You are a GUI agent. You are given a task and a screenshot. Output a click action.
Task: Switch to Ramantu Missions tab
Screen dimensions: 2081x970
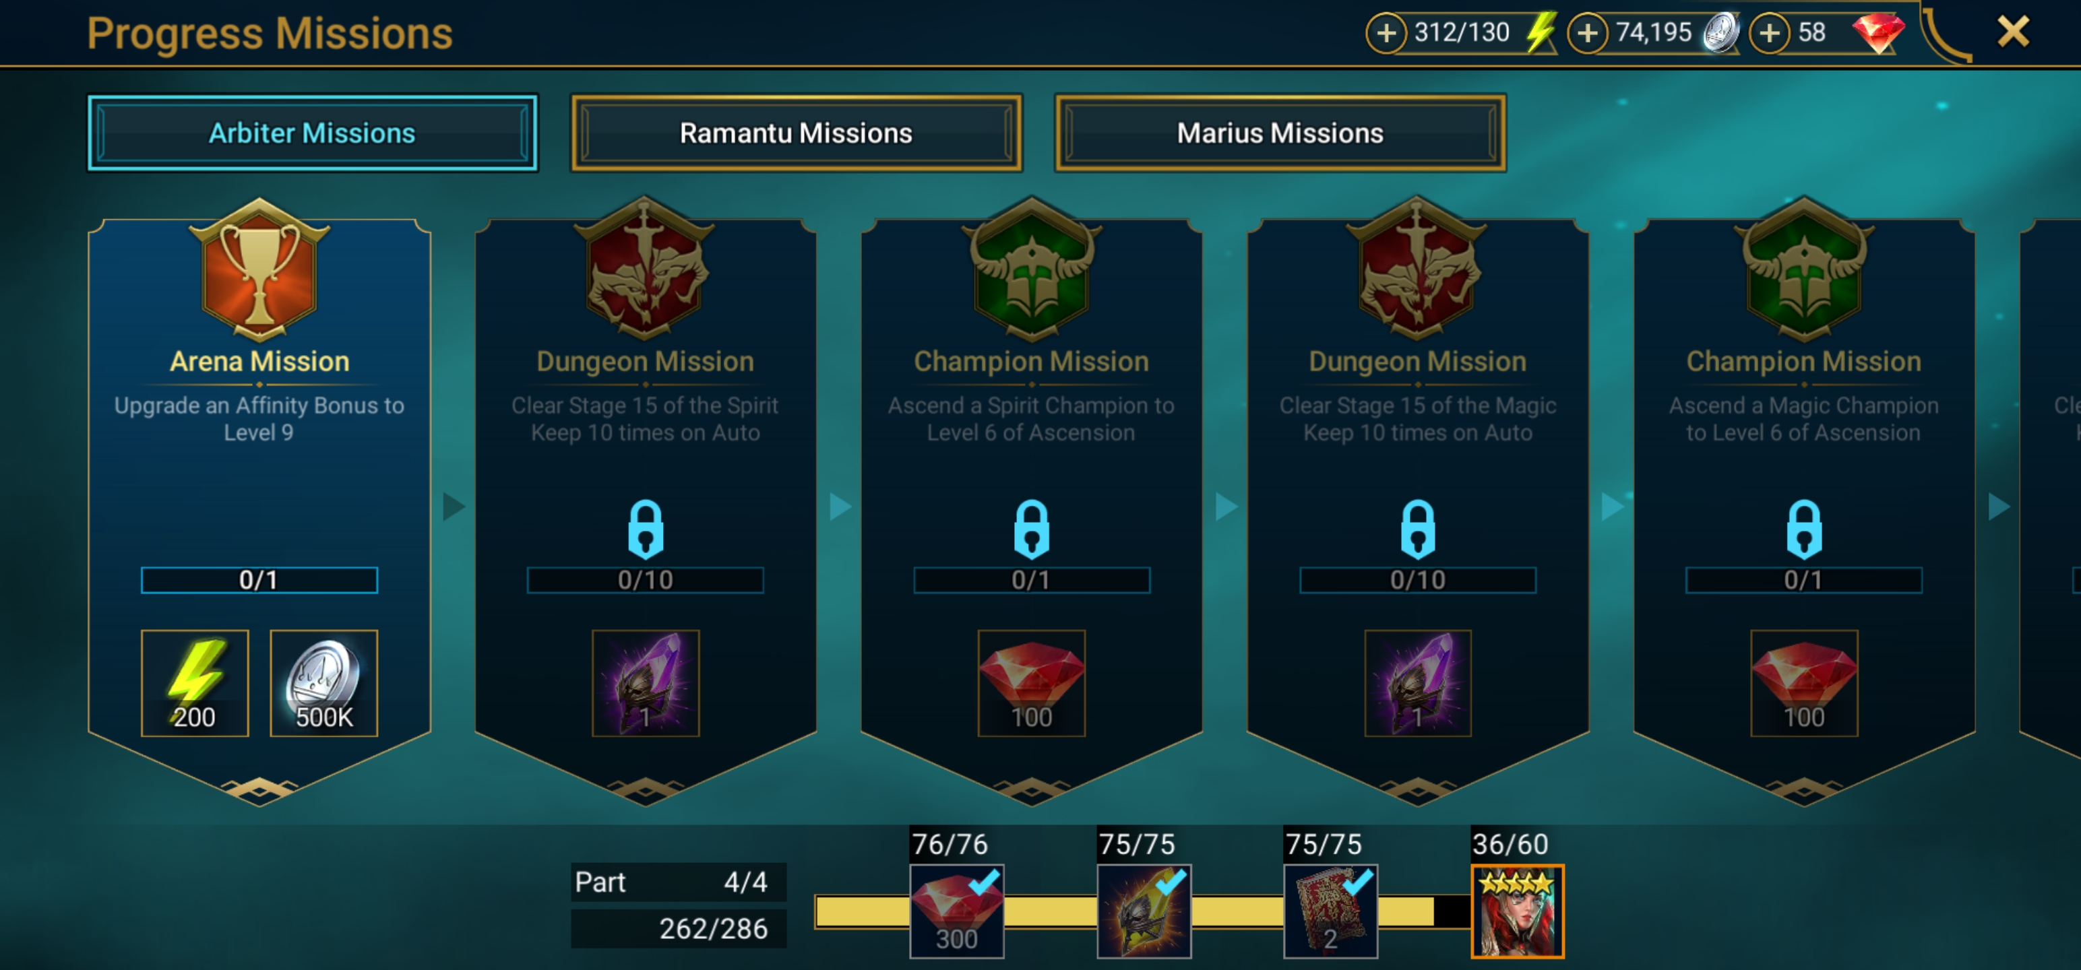(797, 133)
